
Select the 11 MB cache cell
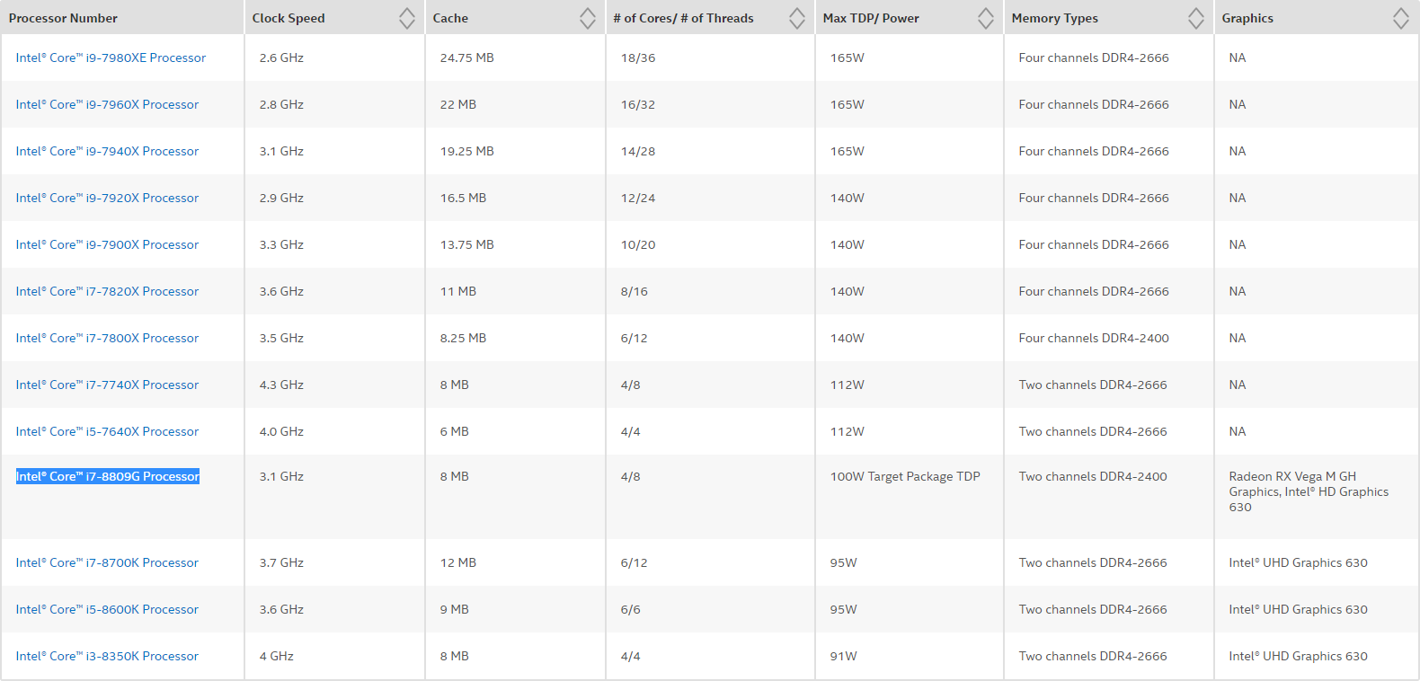pos(516,291)
